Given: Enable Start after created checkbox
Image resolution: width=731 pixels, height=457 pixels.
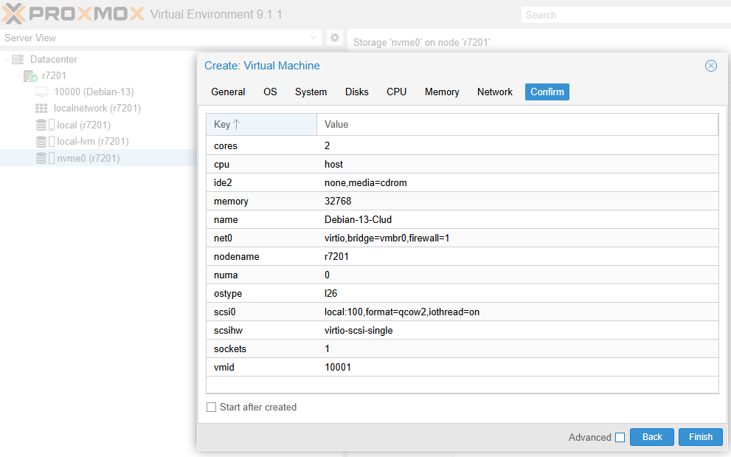Looking at the screenshot, I should click(x=212, y=407).
